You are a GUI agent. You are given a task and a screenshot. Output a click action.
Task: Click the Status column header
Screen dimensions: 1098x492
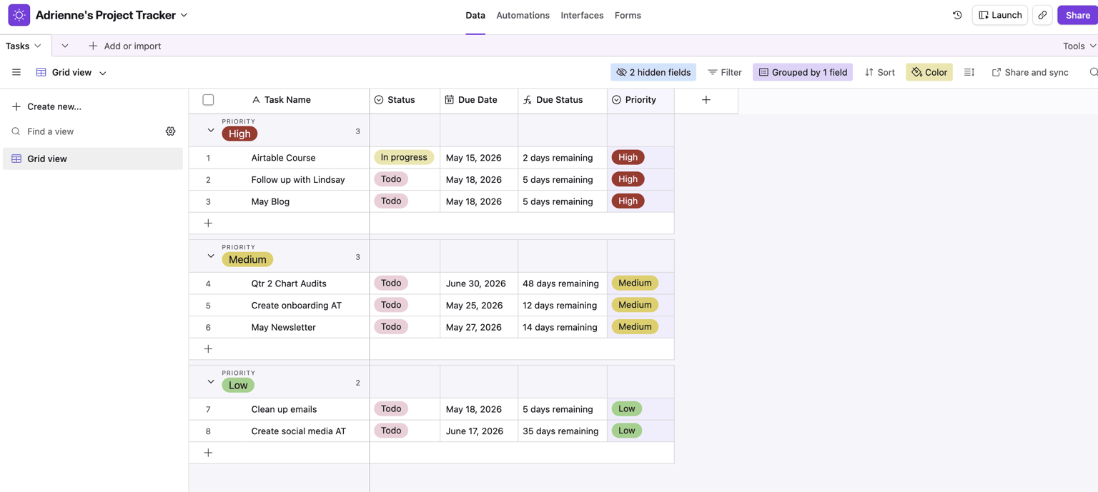pyautogui.click(x=405, y=100)
